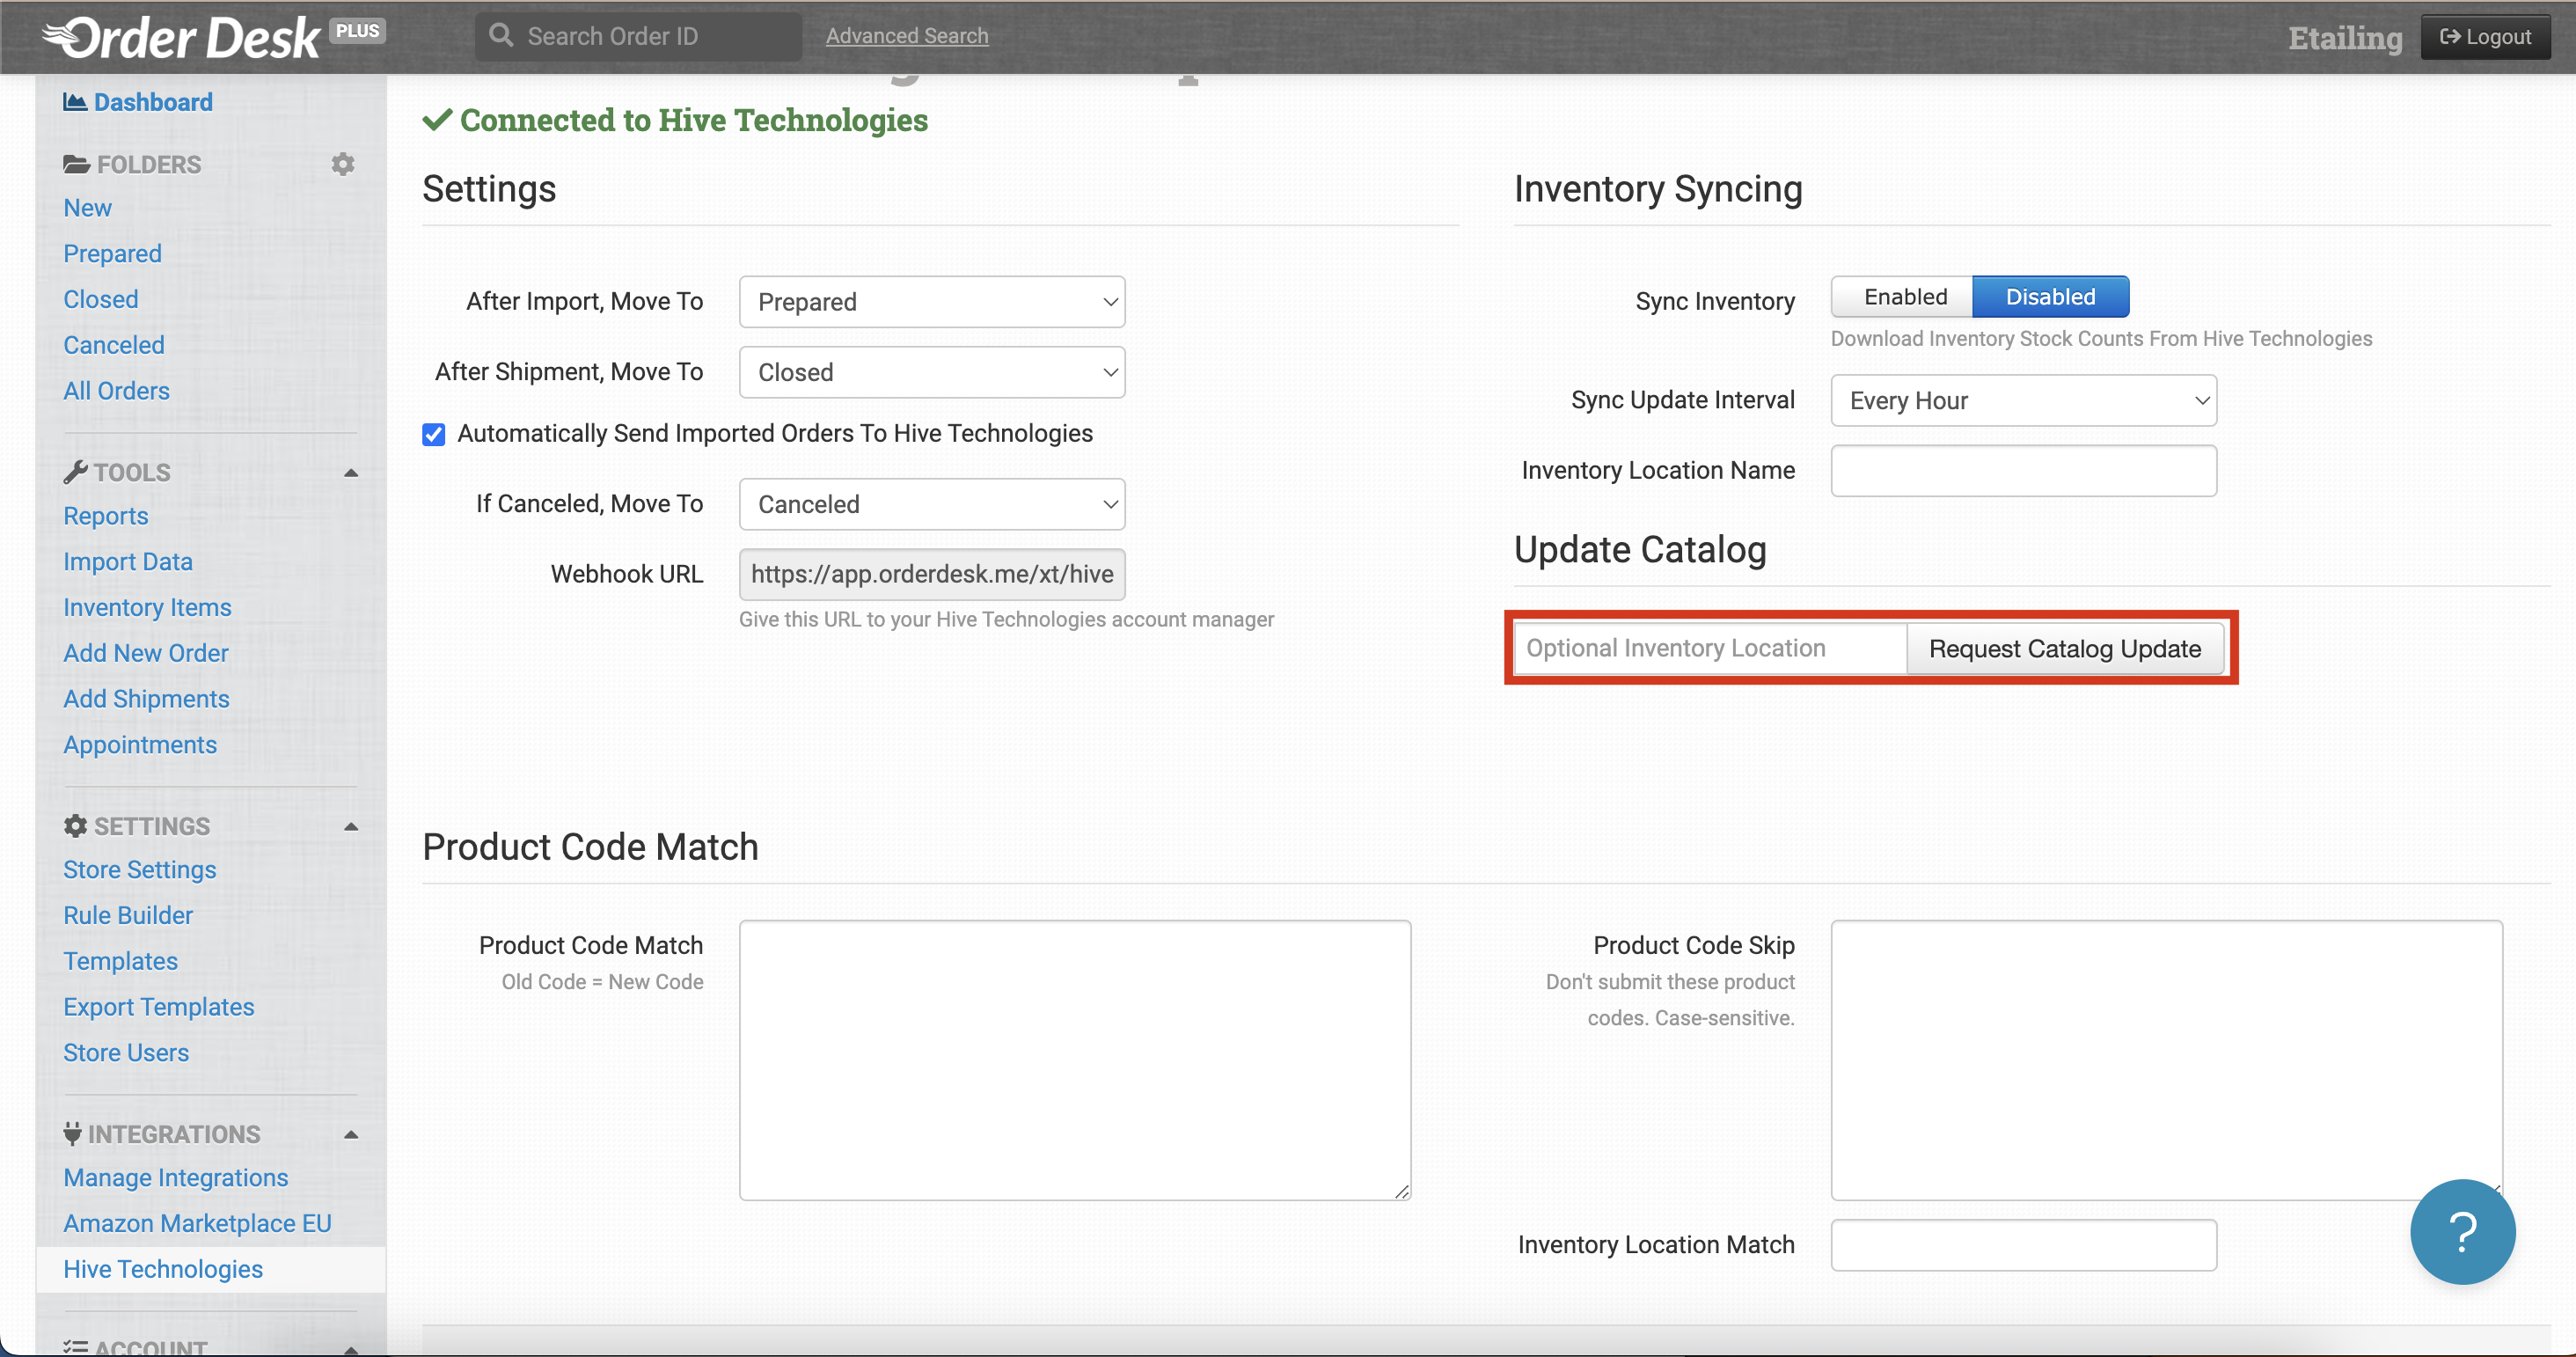Click the Optional Inventory Location field
Viewport: 2576px width, 1357px height.
click(x=1709, y=649)
